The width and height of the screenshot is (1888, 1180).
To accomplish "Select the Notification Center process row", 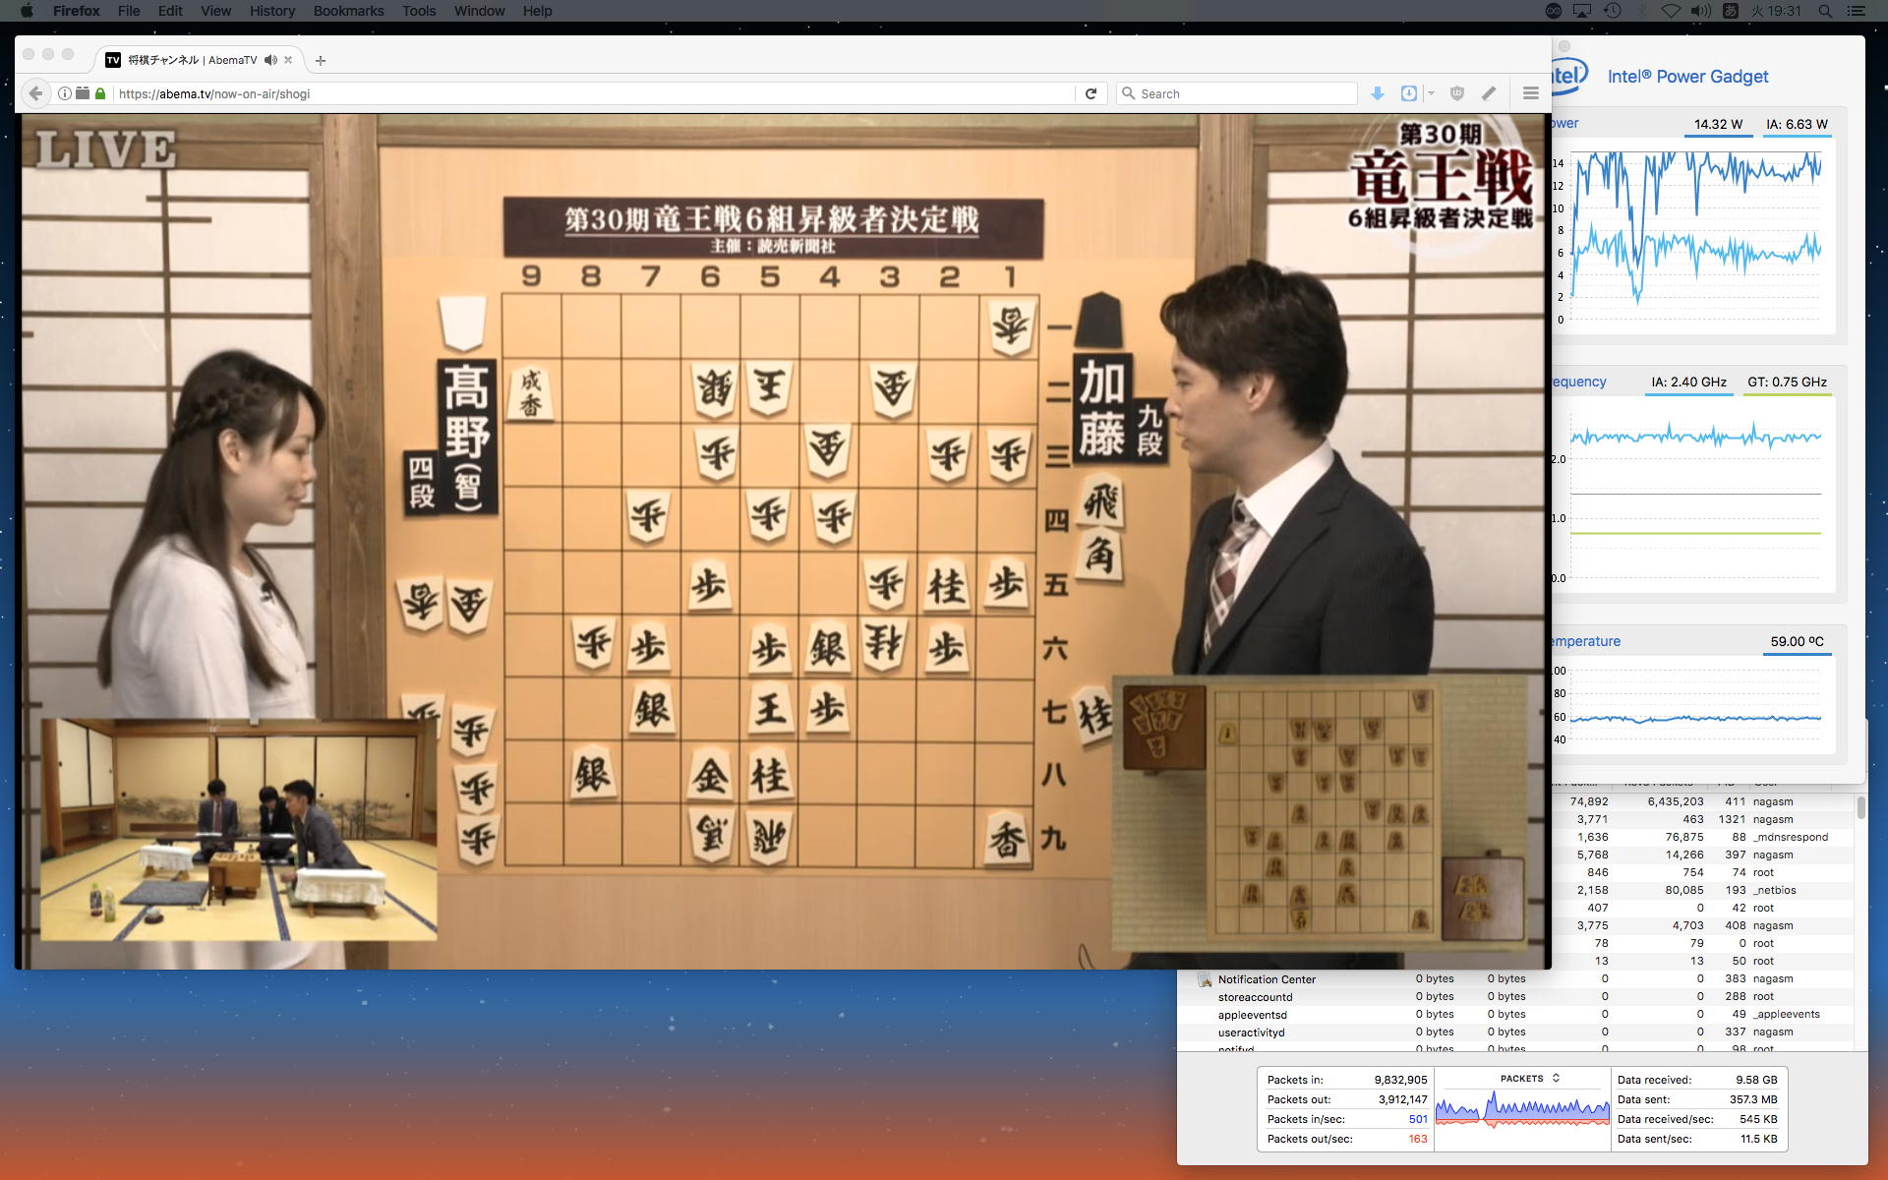I will click(1267, 979).
